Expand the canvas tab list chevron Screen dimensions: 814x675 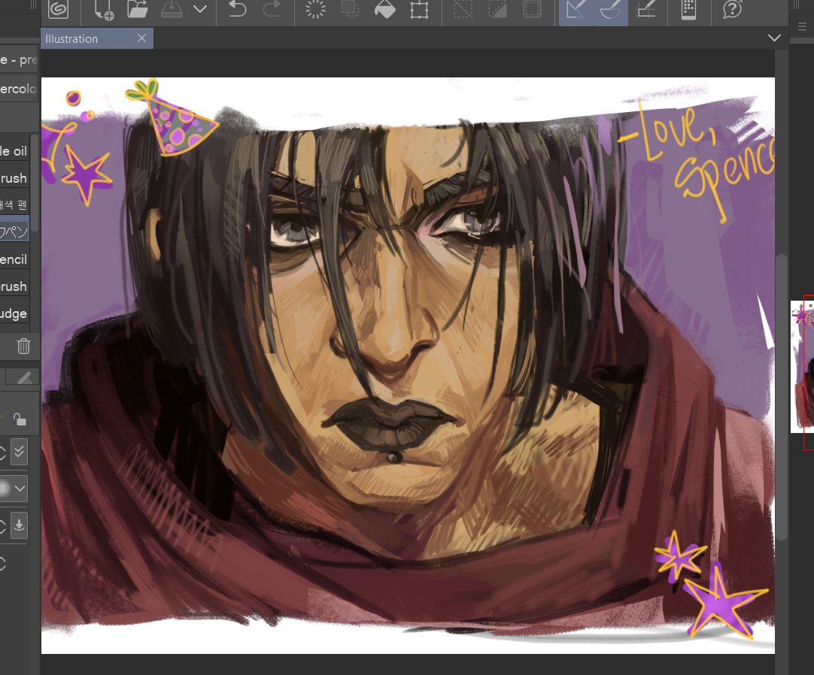click(x=774, y=38)
